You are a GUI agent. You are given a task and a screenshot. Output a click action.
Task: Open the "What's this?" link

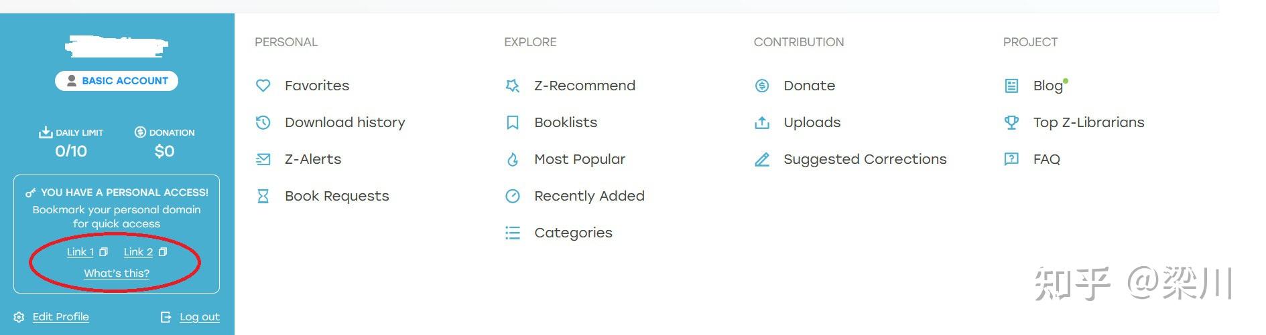pyautogui.click(x=117, y=273)
